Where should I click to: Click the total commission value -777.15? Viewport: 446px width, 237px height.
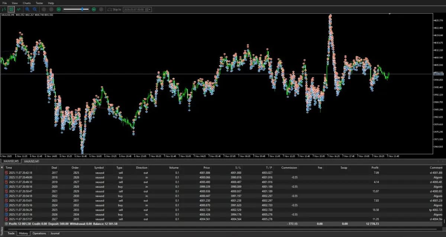click(x=292, y=224)
